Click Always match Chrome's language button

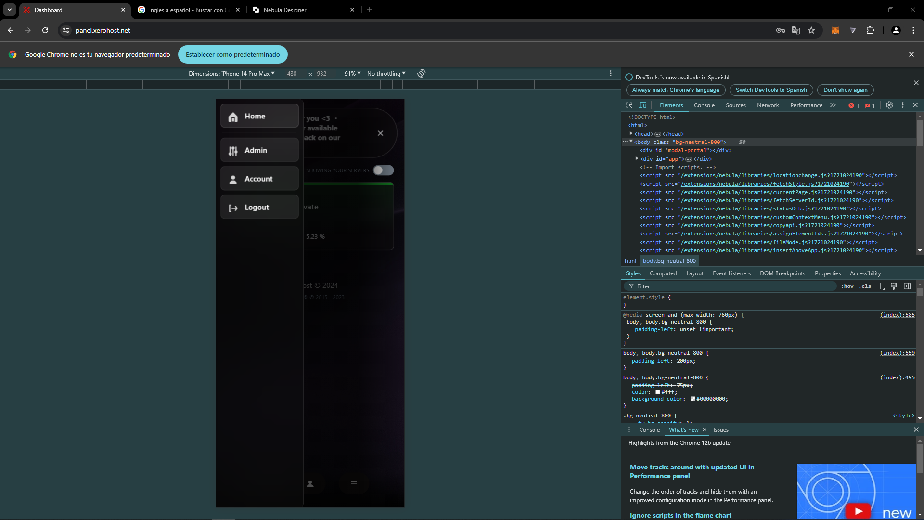point(676,90)
